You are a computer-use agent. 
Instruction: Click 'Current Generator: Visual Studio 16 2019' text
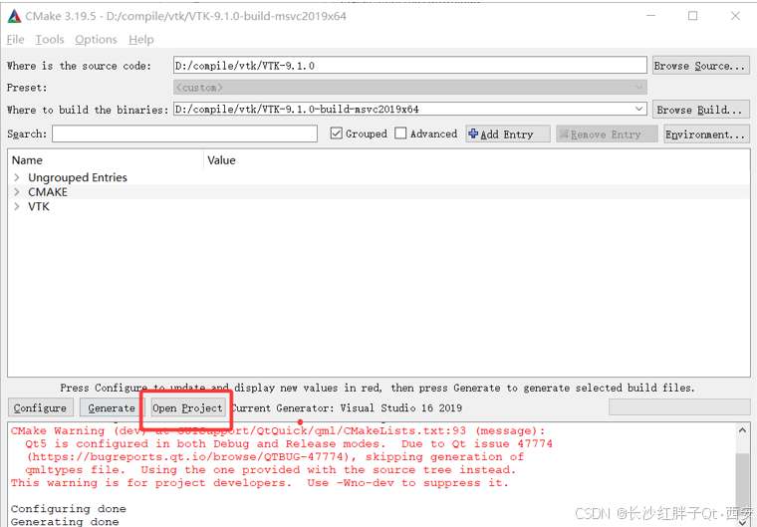click(x=347, y=407)
